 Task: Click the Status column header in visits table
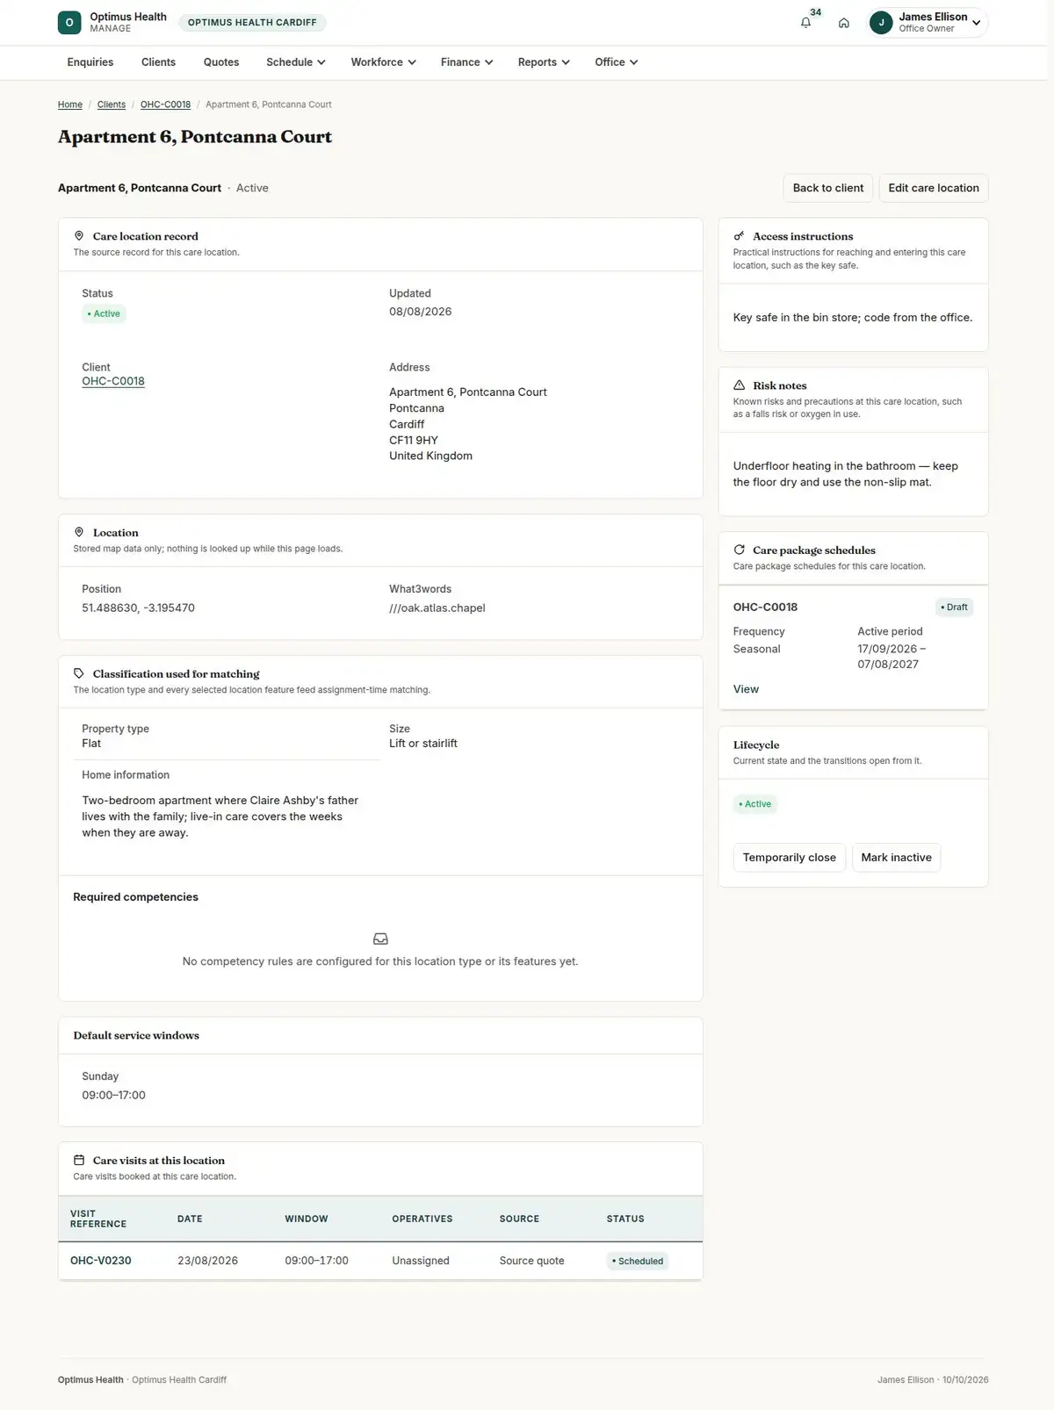625,1219
